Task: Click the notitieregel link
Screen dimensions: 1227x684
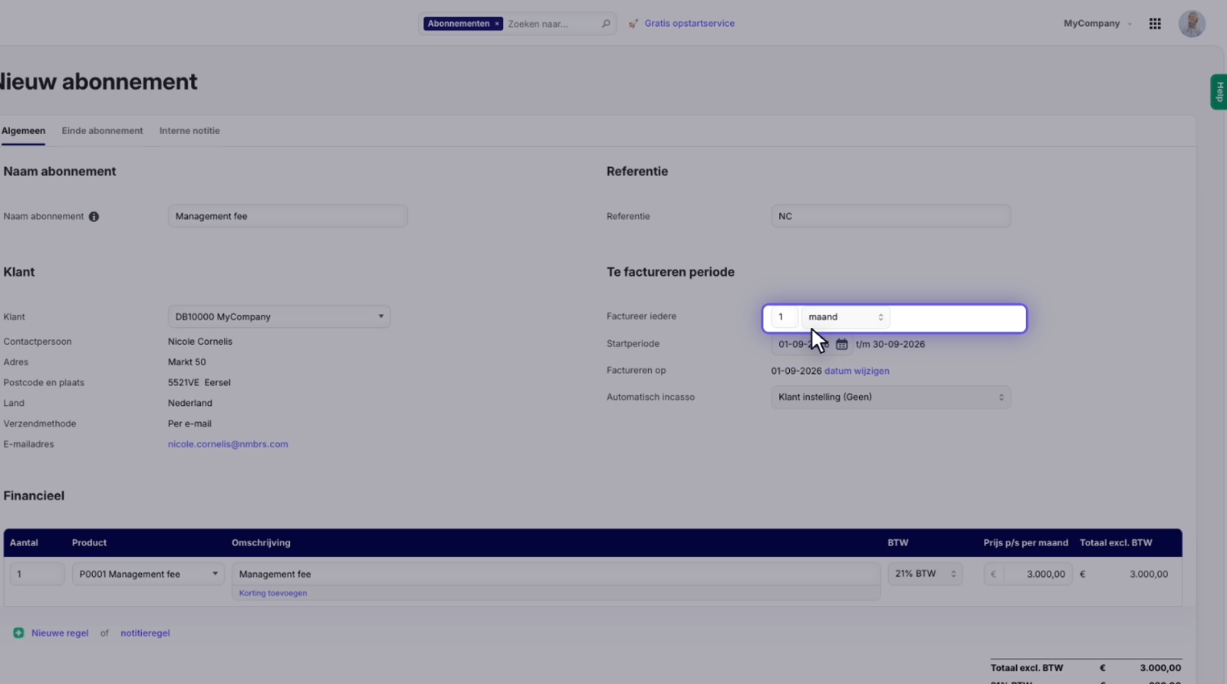Action: 145,633
